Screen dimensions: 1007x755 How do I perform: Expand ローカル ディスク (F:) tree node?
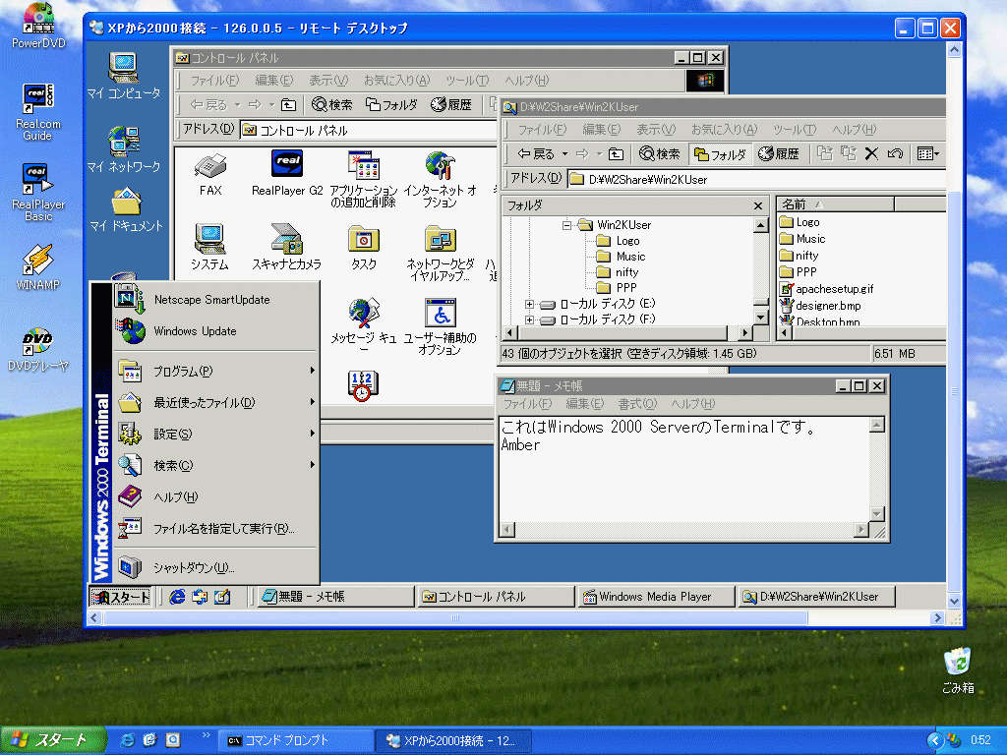coord(529,319)
